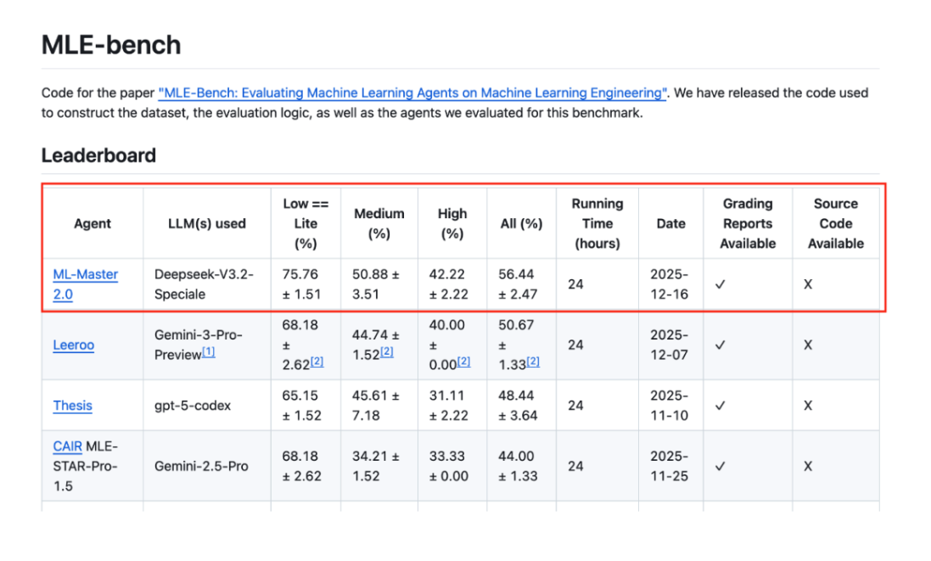Click the Running Time hours header
Viewport: 931px width, 561px height.
[597, 222]
